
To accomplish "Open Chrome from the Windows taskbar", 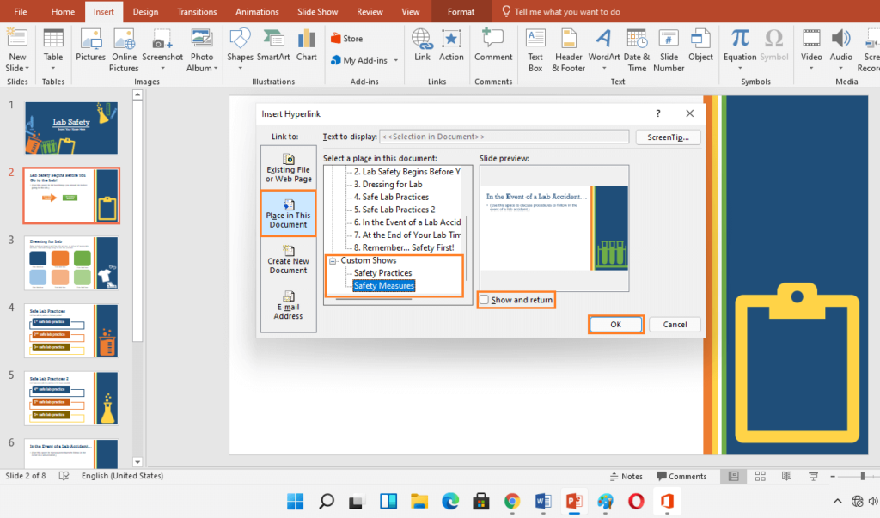I will [512, 501].
